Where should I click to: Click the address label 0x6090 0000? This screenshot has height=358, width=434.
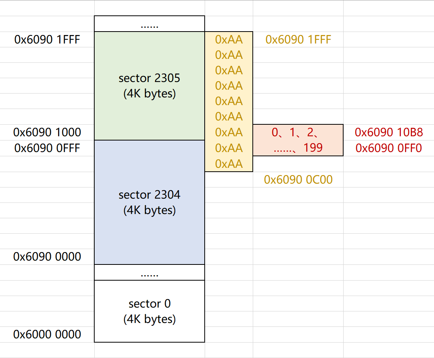point(47,256)
